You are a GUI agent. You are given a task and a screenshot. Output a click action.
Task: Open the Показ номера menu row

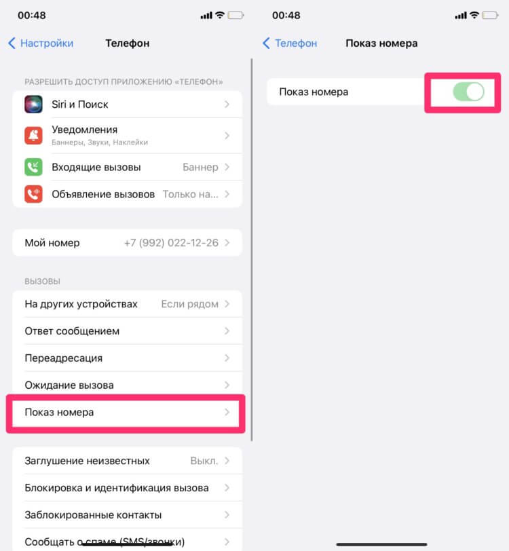(126, 412)
